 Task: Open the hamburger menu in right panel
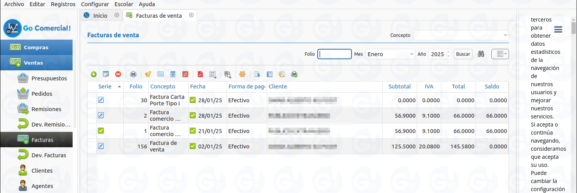click(x=558, y=30)
